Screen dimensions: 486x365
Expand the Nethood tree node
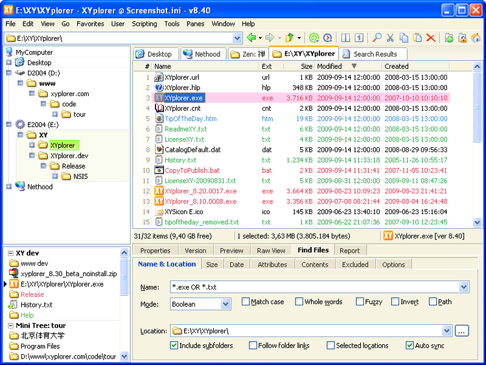[8, 187]
